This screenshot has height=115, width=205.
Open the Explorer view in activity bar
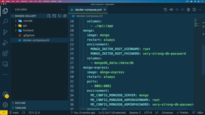coord(5,11)
